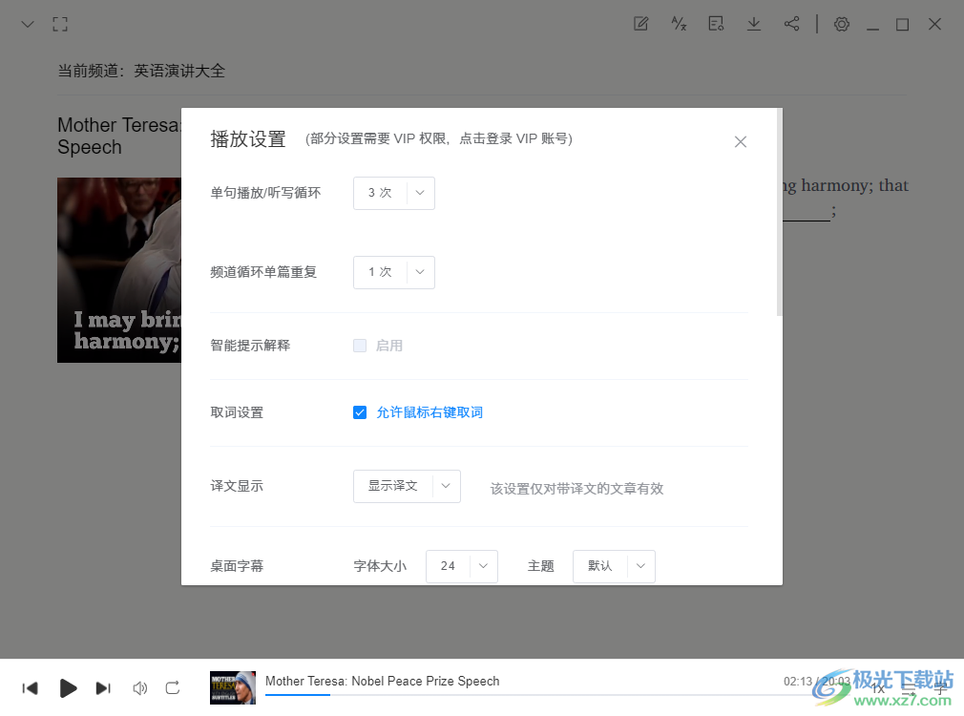
Task: Open the note editing icon in the toolbar
Action: click(640, 24)
